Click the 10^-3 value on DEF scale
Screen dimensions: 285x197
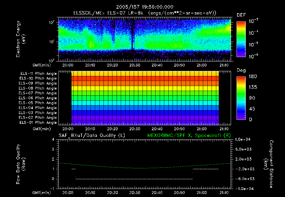point(253,21)
